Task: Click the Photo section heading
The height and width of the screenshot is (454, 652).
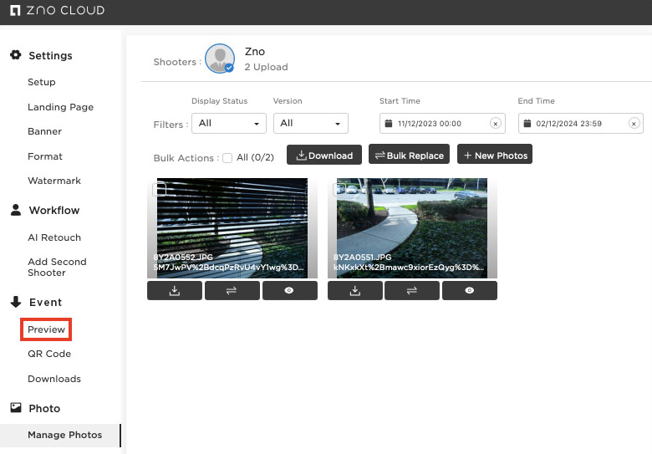Action: 44,408
